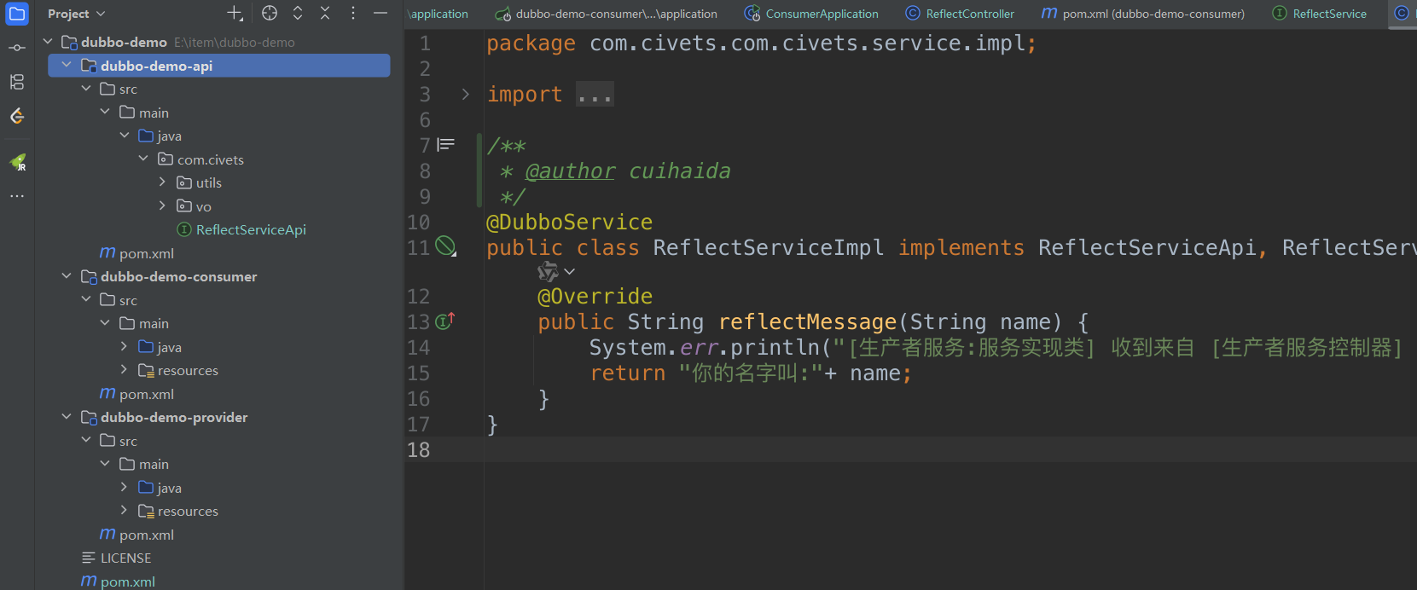Viewport: 1417px width, 590px height.
Task: Click the New File or Directory plus icon
Action: 235,13
